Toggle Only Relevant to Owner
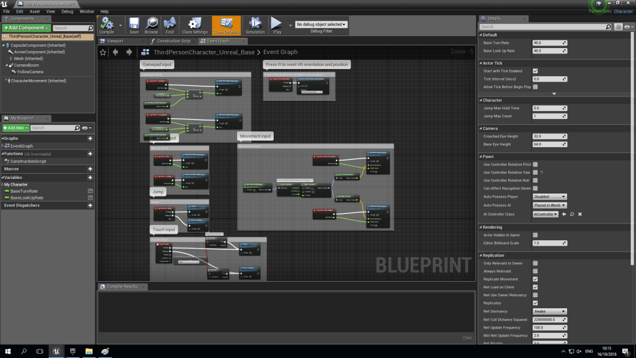Screen dimensions: 636x358 pos(535,264)
